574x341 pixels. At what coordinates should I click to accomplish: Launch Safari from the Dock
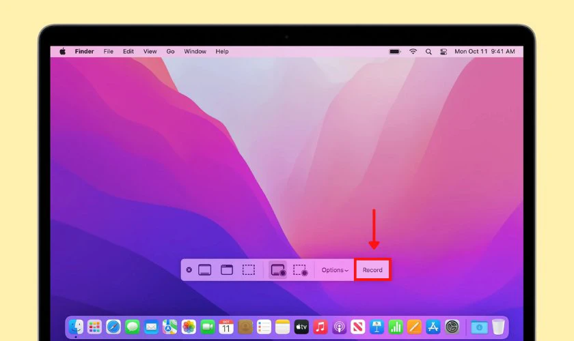(x=113, y=327)
